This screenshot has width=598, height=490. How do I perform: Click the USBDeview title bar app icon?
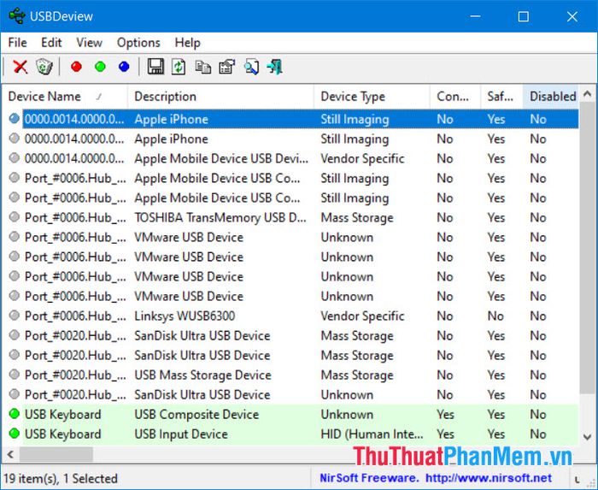(17, 16)
